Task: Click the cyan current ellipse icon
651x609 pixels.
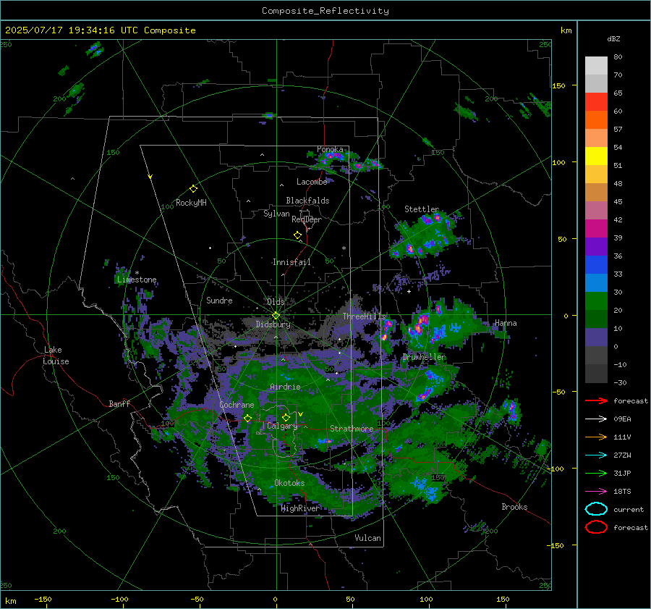Action: pyautogui.click(x=596, y=509)
